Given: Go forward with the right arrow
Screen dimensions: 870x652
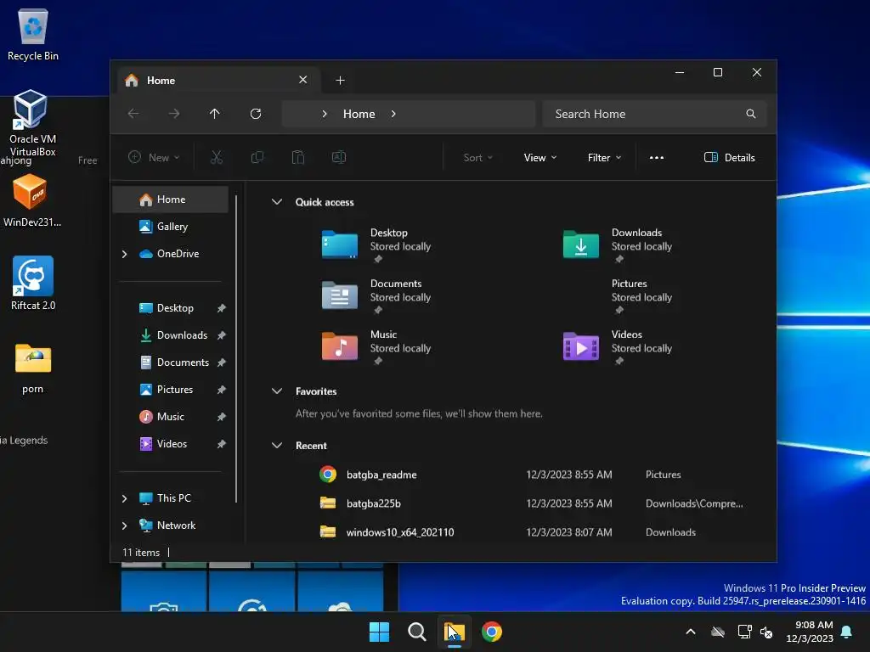Looking at the screenshot, I should point(173,114).
